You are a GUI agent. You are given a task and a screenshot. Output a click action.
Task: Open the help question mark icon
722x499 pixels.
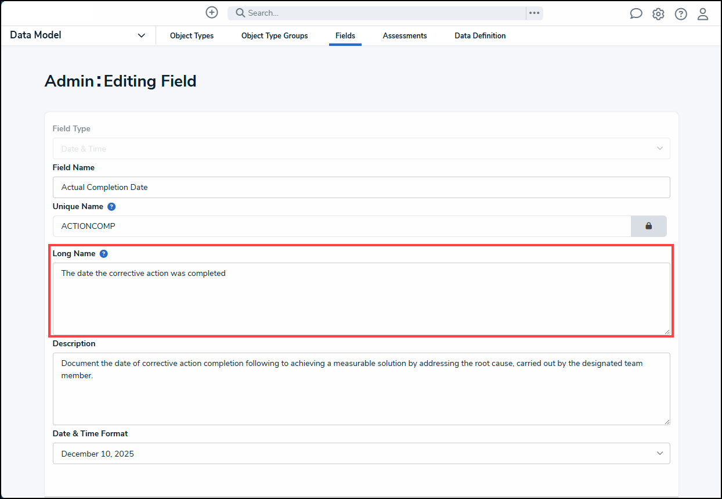[x=681, y=14]
